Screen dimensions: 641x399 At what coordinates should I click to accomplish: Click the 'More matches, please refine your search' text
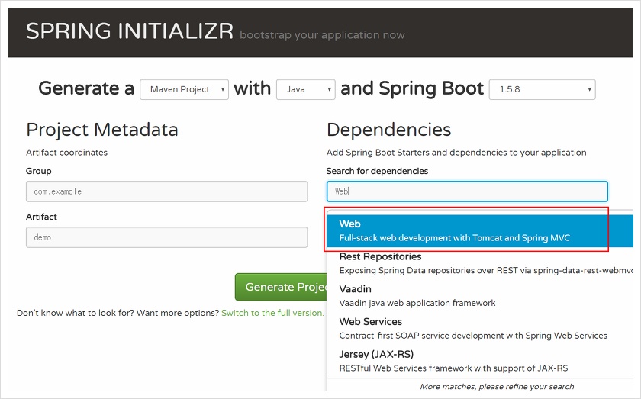pyautogui.click(x=497, y=386)
